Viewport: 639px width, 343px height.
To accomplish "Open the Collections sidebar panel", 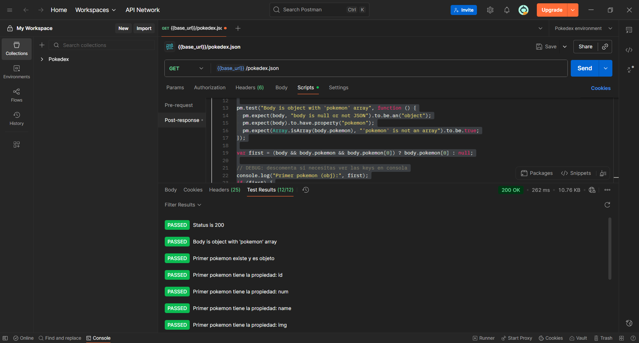I will pos(17,49).
